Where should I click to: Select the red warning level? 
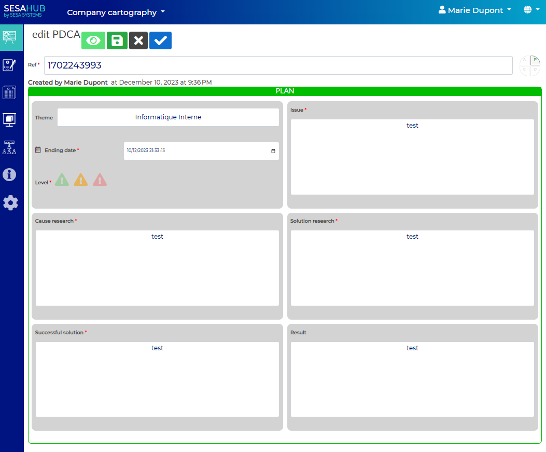click(x=100, y=180)
